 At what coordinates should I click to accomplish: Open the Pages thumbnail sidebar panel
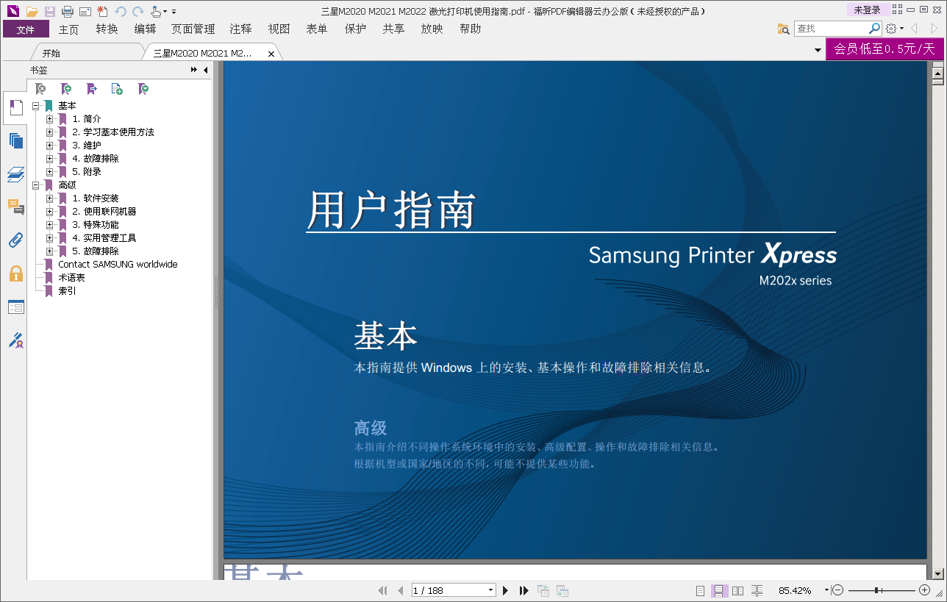click(x=15, y=140)
